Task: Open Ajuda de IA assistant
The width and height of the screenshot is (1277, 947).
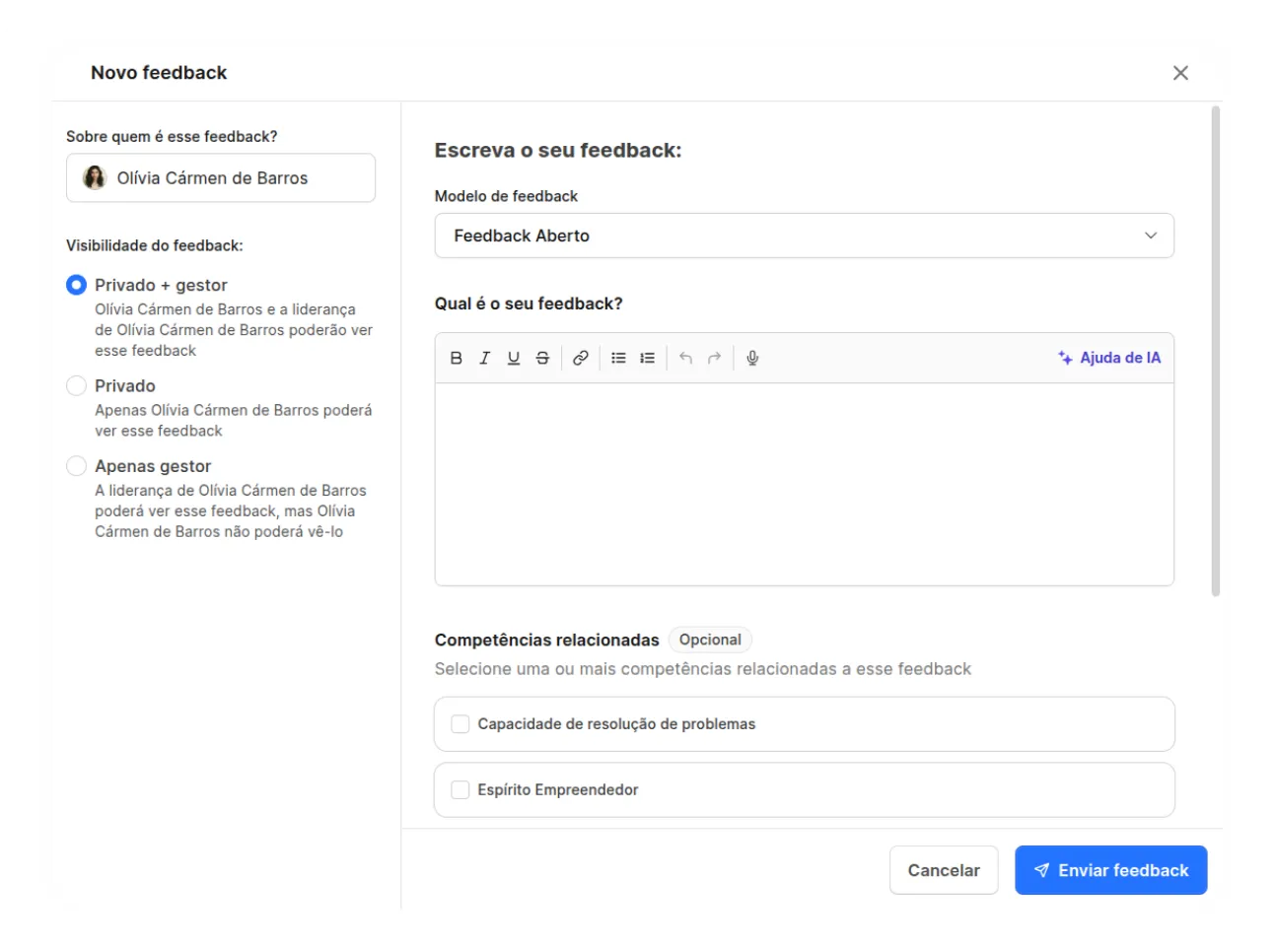Action: [x=1109, y=358]
